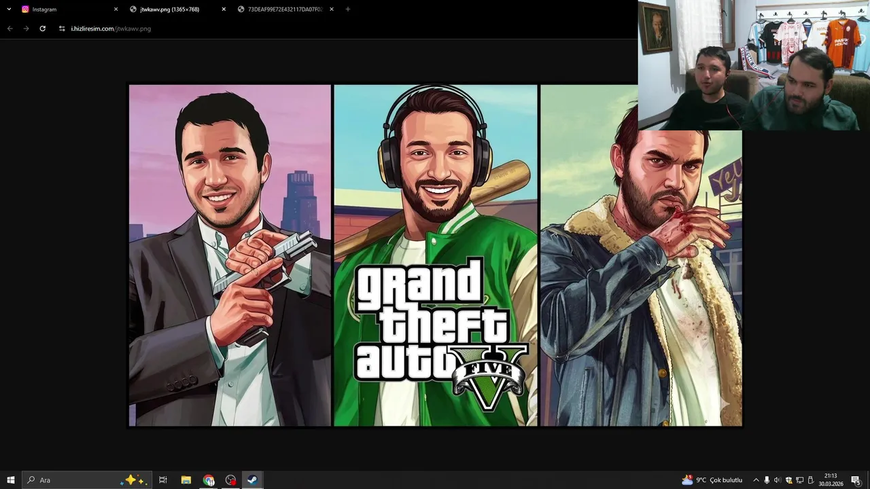Close the 73DEAF99E72E tab
Viewport: 870px width, 489px height.
point(332,10)
